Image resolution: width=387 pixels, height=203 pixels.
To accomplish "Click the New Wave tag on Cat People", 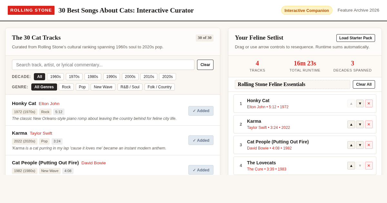I will tap(50, 171).
